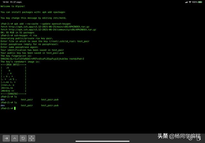Click the SHA256 key fingerprint line
Viewport: 205px width, 143px height.
[42, 59]
